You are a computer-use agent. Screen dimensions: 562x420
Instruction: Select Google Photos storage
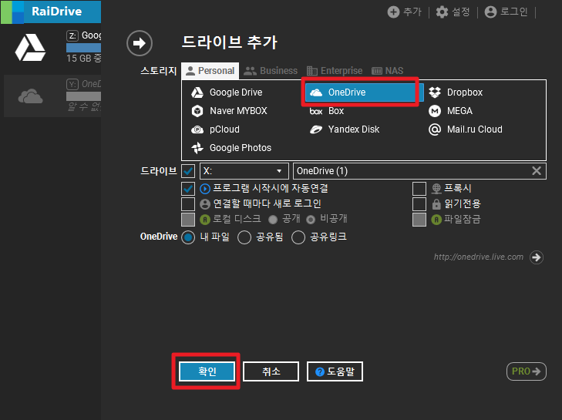231,148
